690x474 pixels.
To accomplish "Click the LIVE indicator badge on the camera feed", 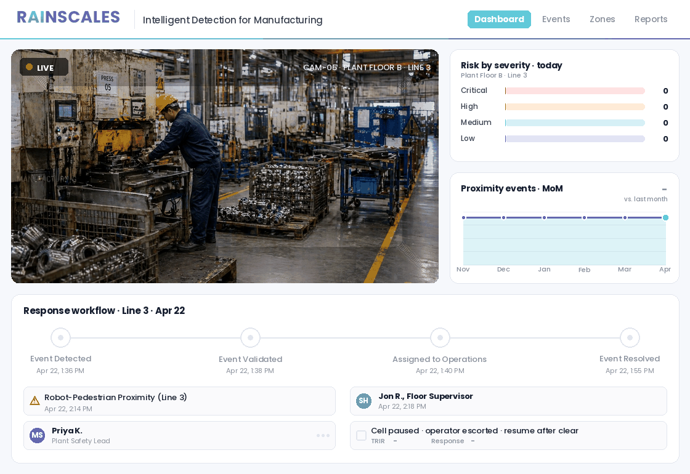I will 44,66.
